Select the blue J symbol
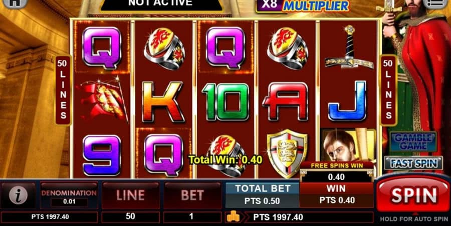The image size is (451, 226). 347,101
